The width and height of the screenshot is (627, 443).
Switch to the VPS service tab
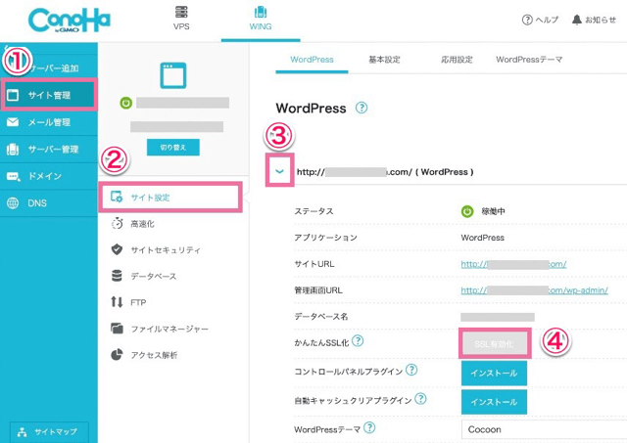pyautogui.click(x=181, y=19)
